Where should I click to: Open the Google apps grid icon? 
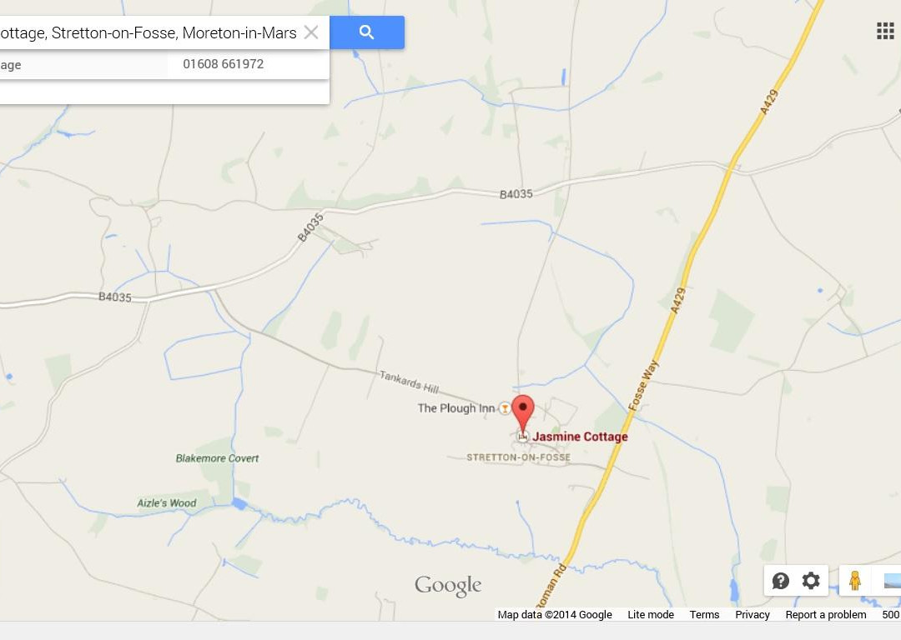[885, 31]
